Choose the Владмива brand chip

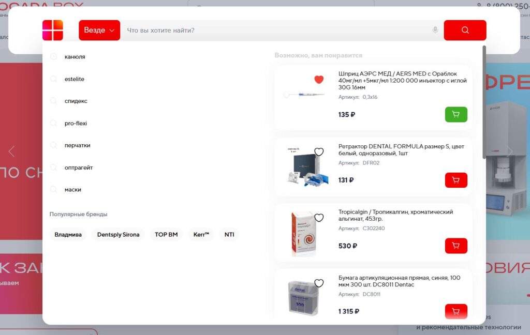pos(68,234)
